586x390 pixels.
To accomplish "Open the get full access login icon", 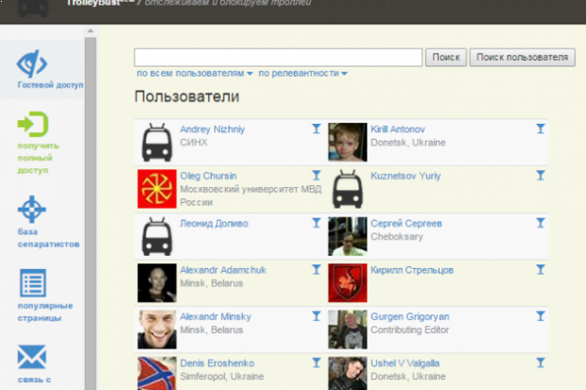I will pyautogui.click(x=33, y=124).
